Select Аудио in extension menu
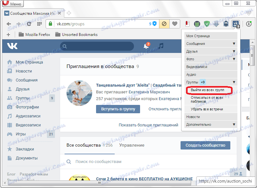Screen dimensions: 257x188 pyautogui.click(x=211, y=74)
